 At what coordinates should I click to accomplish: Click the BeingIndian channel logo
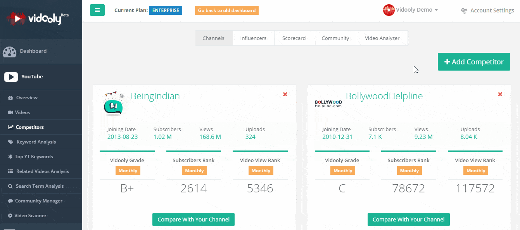(x=114, y=104)
